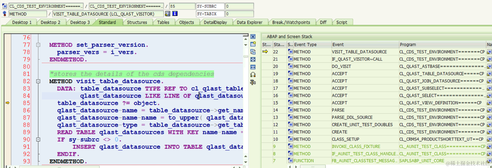The image size is (492, 168).
Task: Click the Replace Tool icon
Action: [253, 52]
